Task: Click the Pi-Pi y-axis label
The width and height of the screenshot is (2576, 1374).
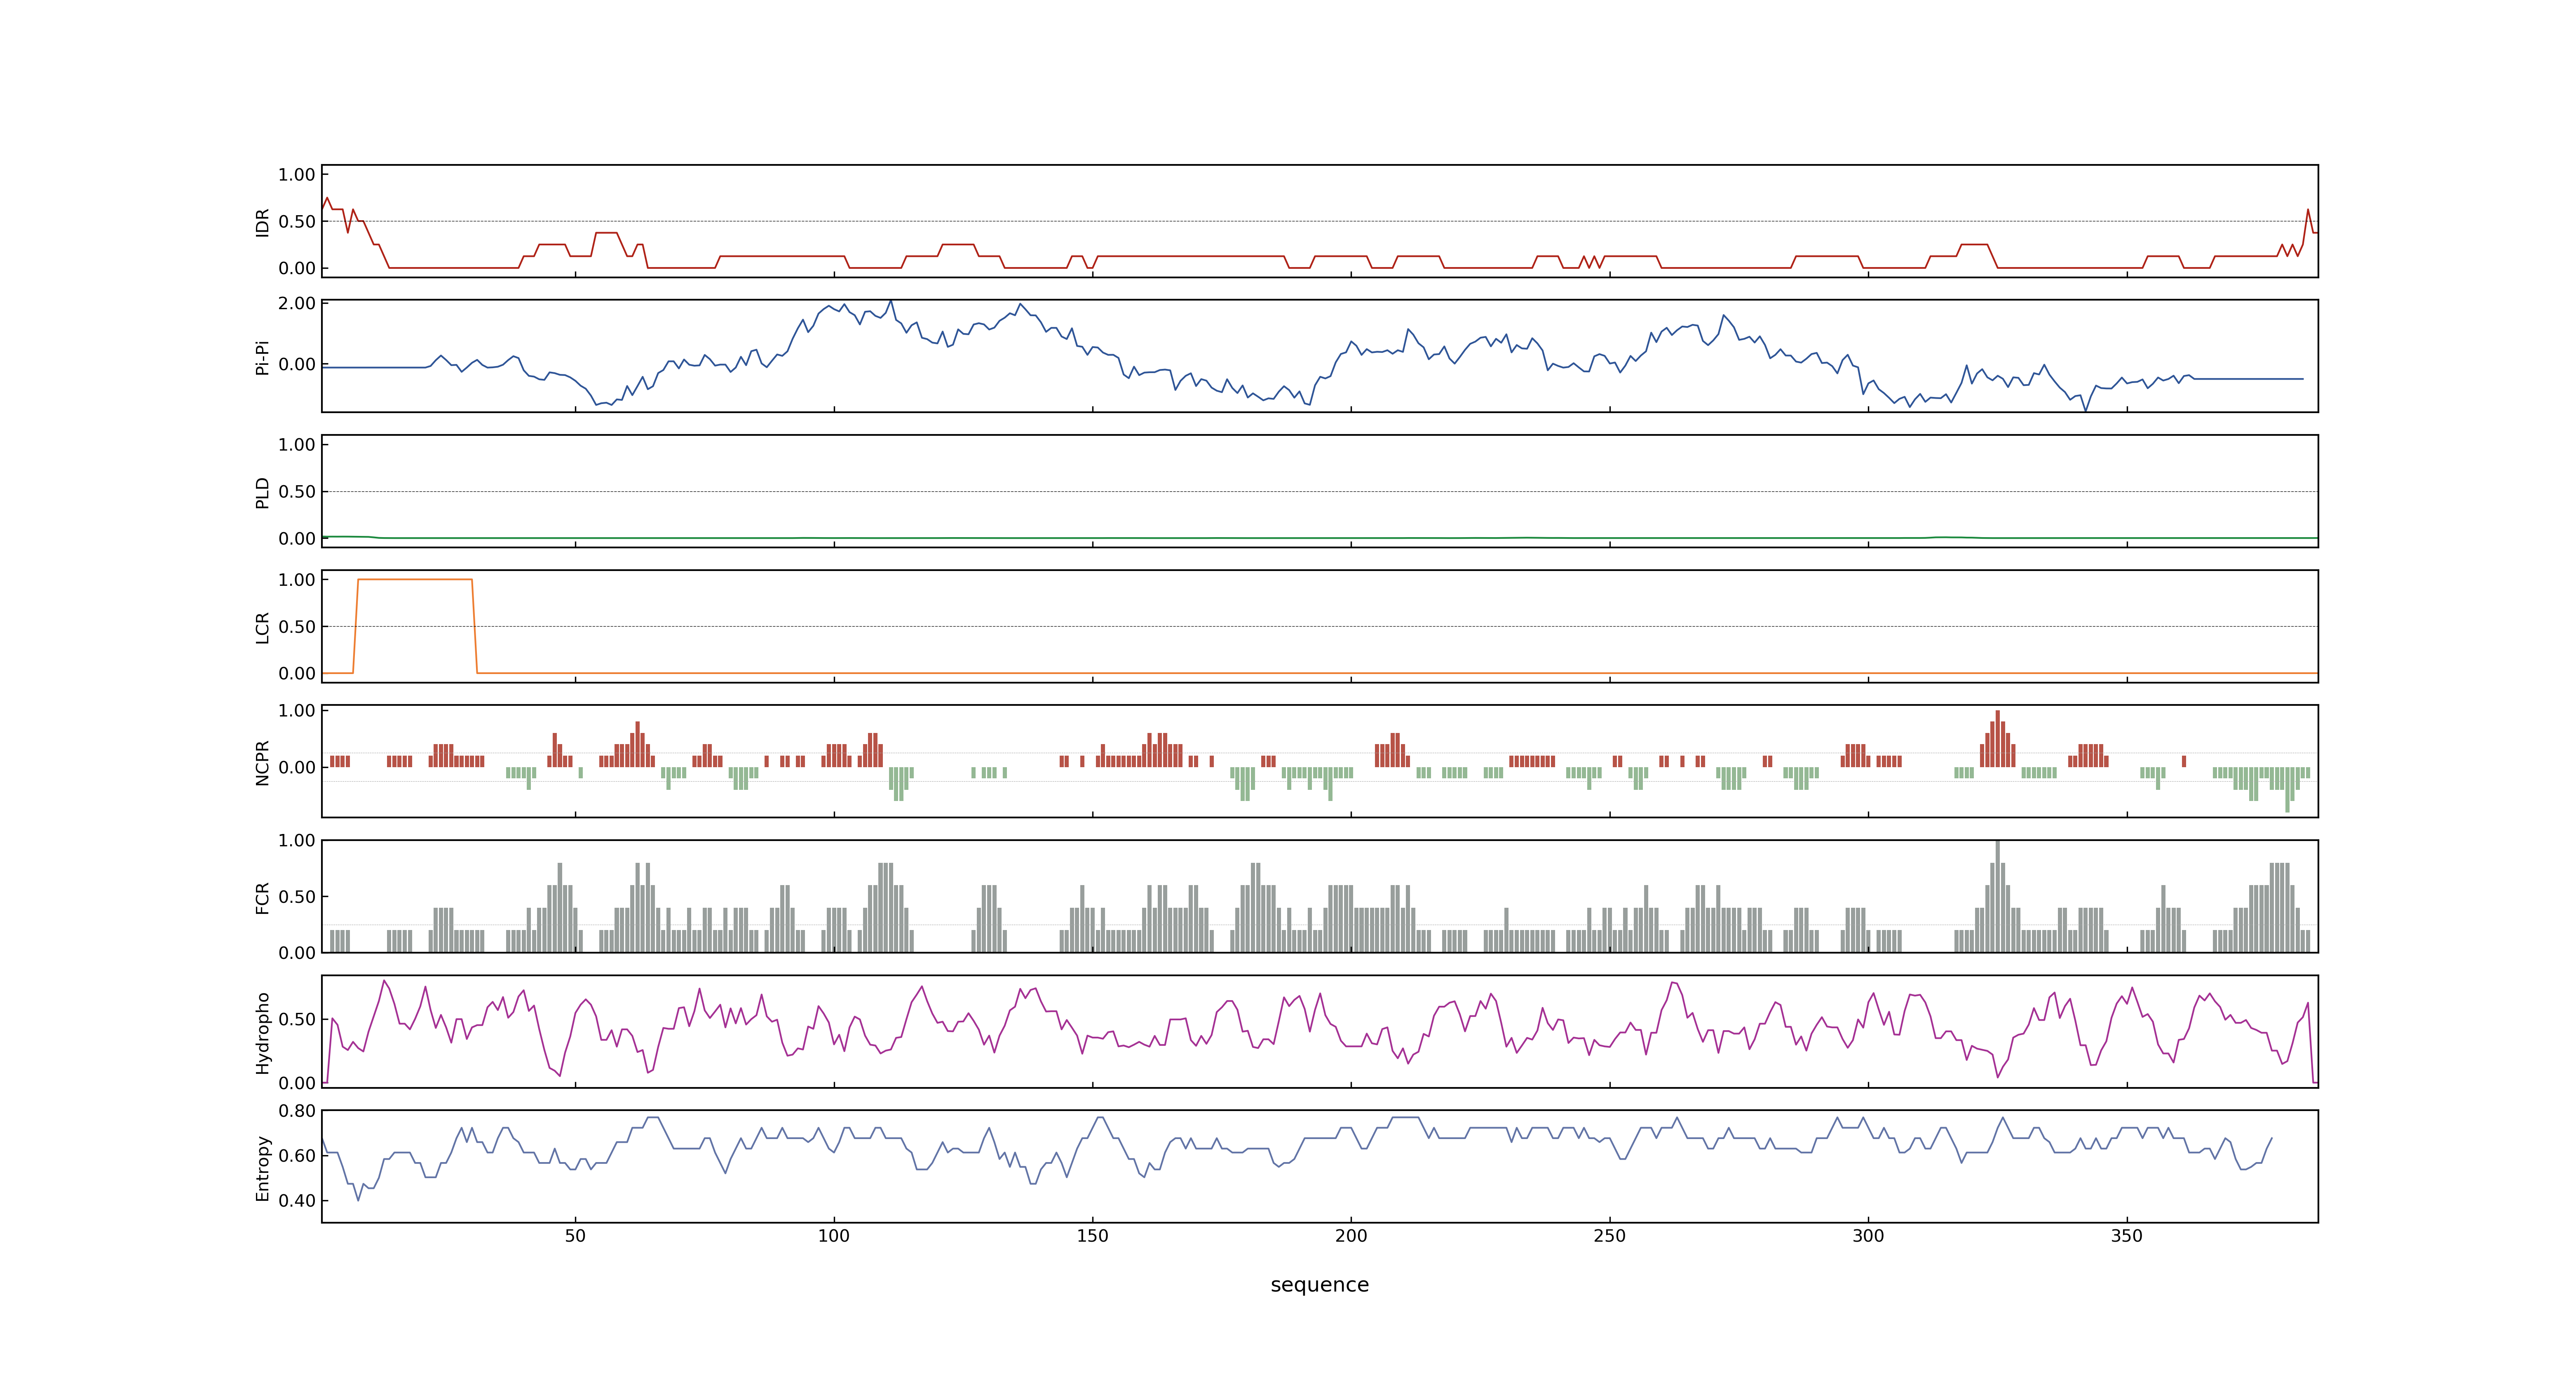Action: click(x=263, y=357)
